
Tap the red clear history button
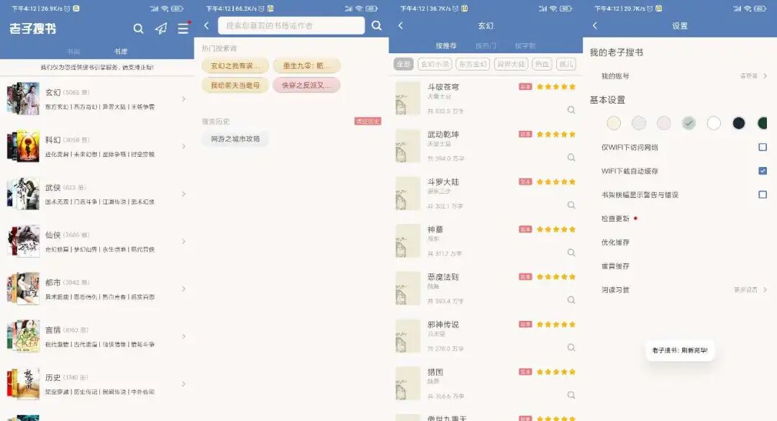tap(368, 121)
